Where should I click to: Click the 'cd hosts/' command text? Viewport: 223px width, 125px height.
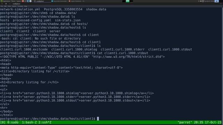click(x=80, y=24)
